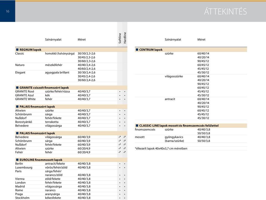This screenshot has height=200, width=266.
Task: Select the GRANITE Rosé row
Action: [x=71, y=92]
